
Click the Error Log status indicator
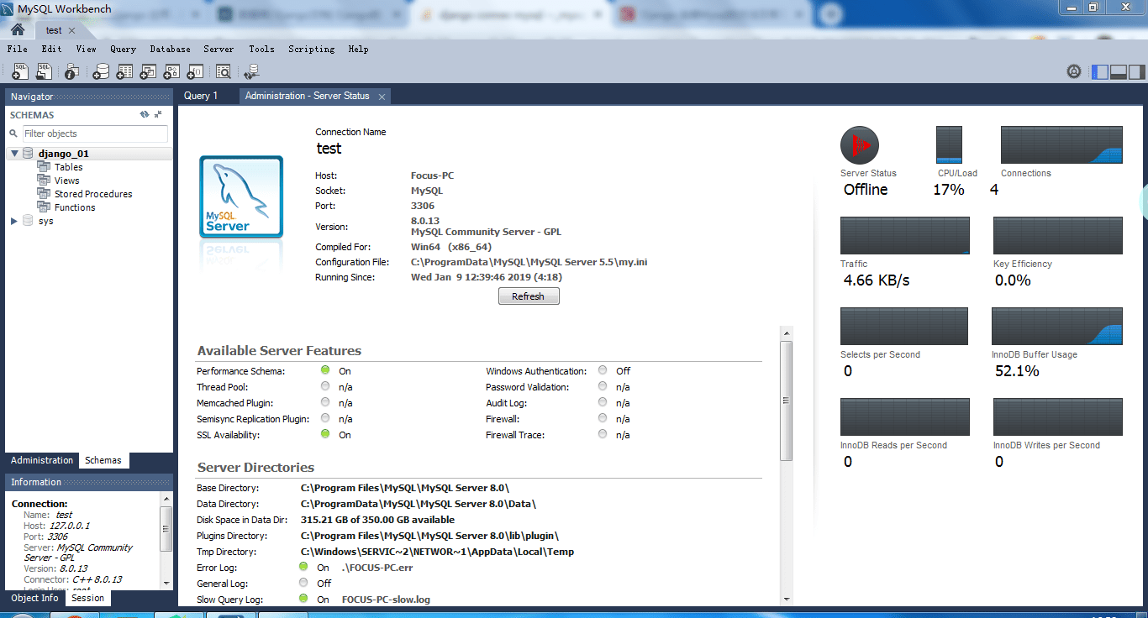(303, 567)
